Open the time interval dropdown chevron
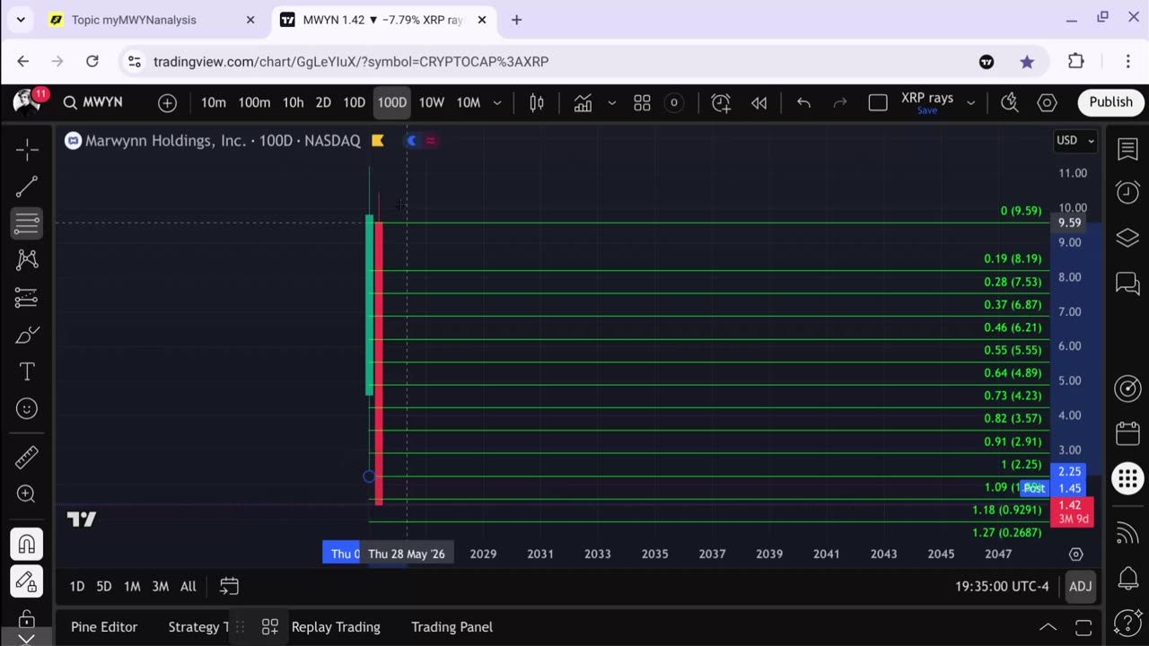 point(496,103)
